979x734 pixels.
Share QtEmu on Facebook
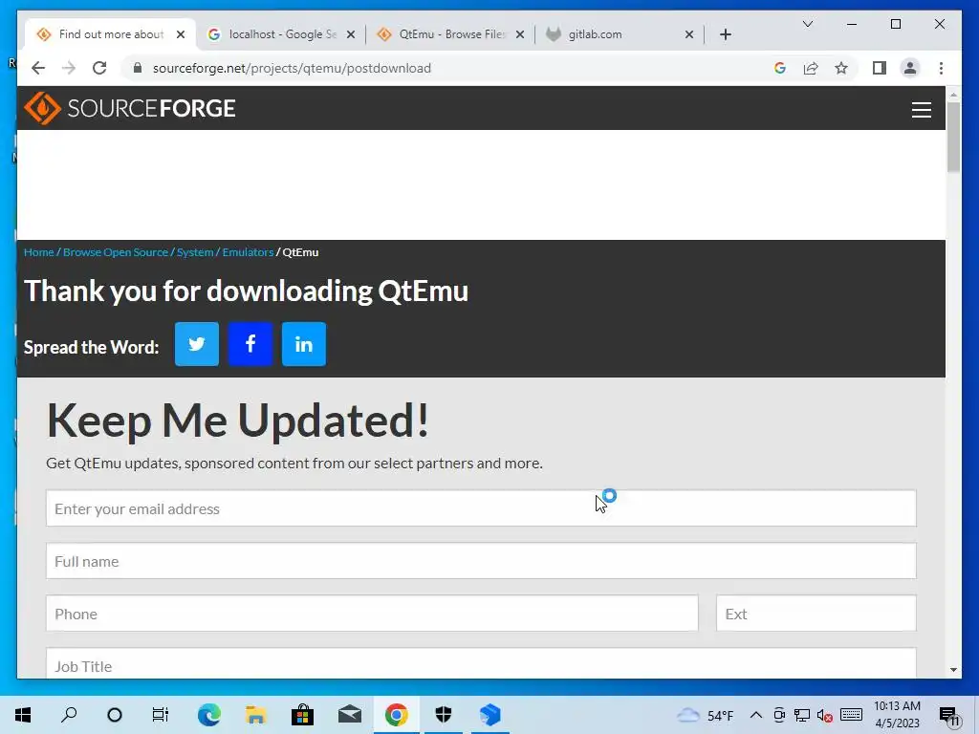(x=250, y=344)
